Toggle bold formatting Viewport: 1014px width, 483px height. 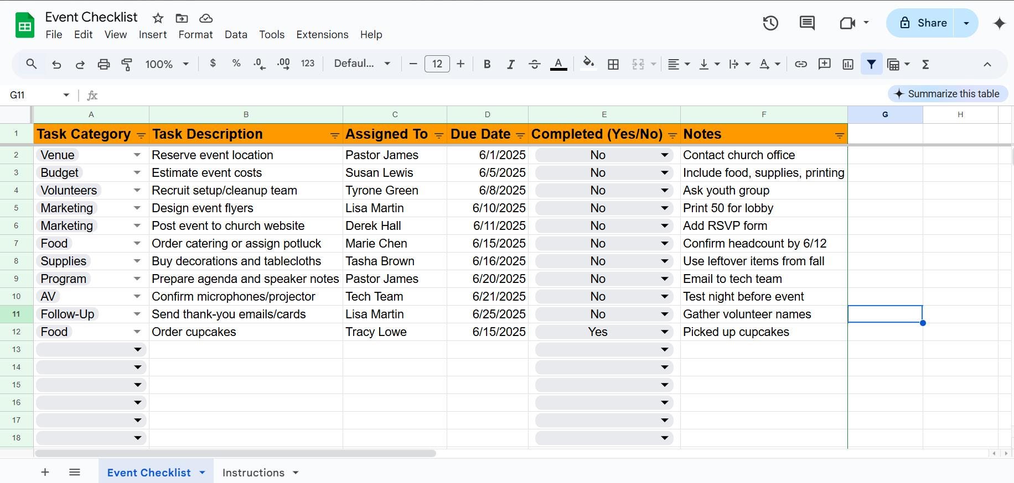point(487,64)
